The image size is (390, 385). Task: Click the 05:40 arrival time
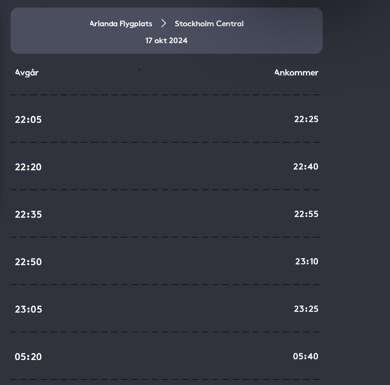tap(306, 356)
